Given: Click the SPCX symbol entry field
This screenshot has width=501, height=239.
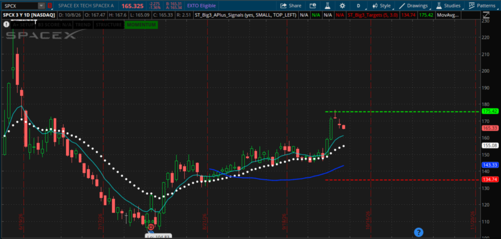Looking at the screenshot, I should 20,5.
